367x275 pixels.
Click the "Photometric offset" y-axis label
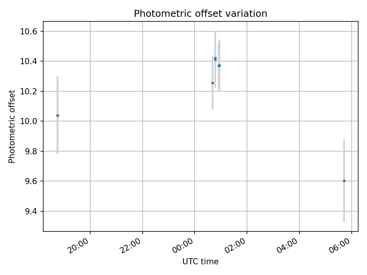(12, 126)
